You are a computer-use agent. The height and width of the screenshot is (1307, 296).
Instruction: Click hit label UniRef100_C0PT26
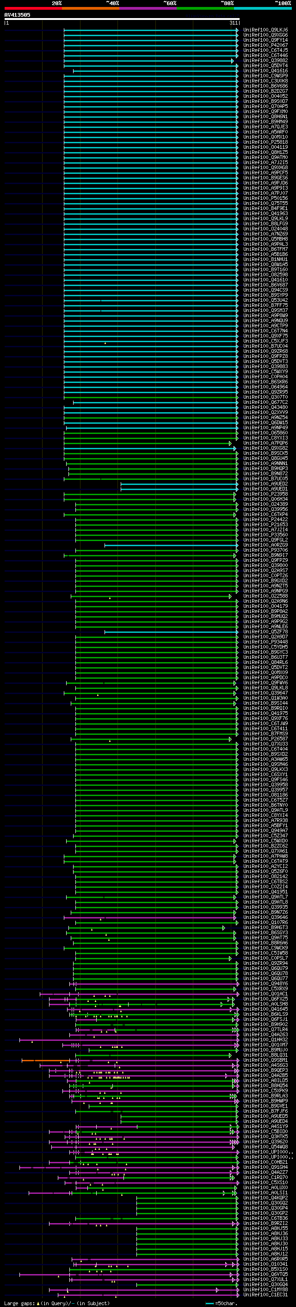(265, 576)
